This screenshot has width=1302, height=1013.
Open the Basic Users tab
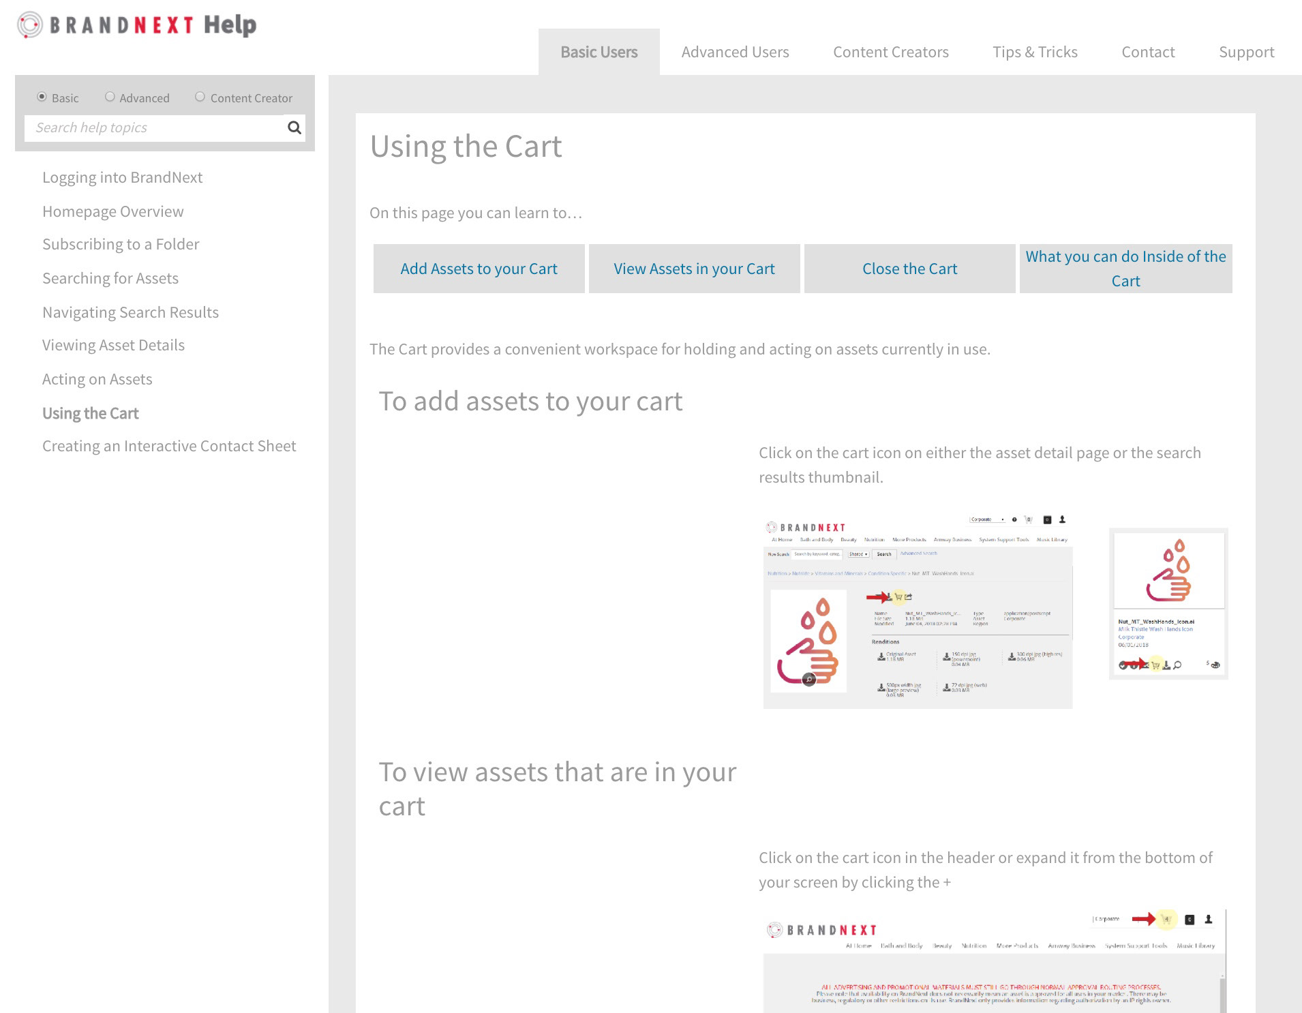click(599, 52)
